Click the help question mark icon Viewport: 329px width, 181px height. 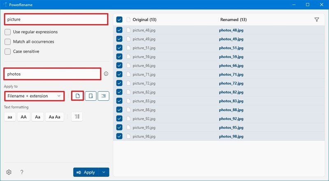point(22,172)
